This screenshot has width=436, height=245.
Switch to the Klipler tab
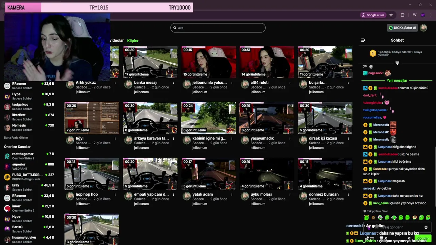pyautogui.click(x=133, y=40)
